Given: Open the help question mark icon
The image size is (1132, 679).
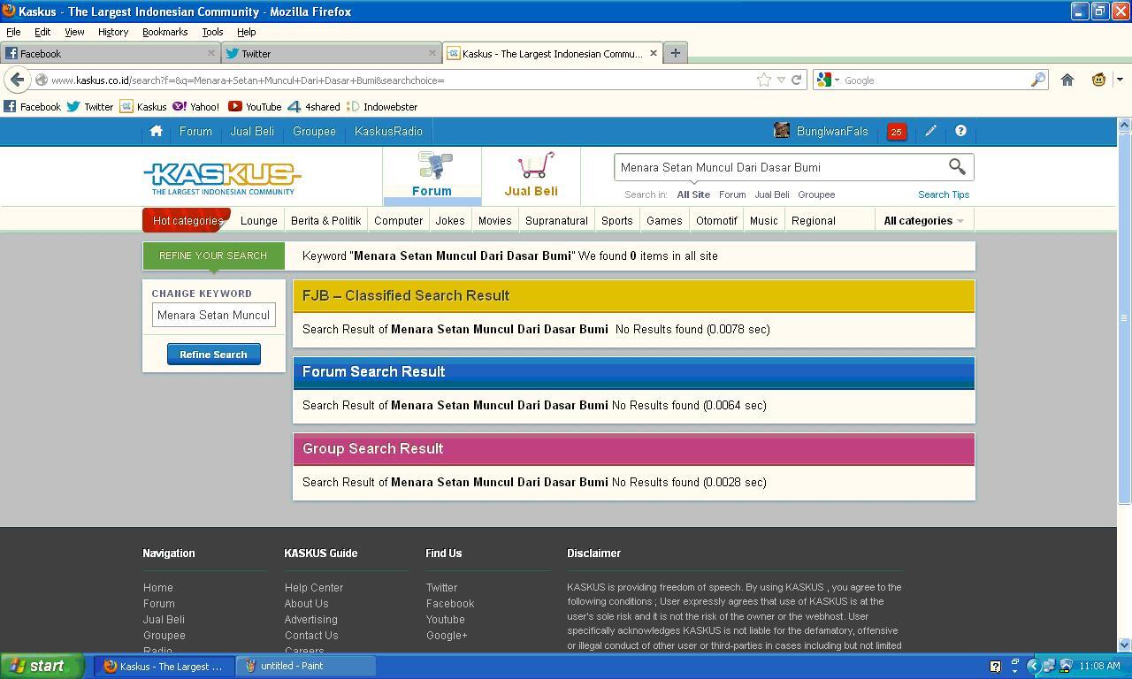Looking at the screenshot, I should [x=960, y=131].
